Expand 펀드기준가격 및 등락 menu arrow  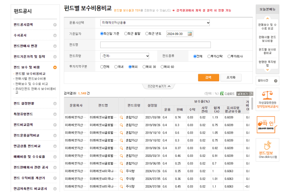pos(55,57)
